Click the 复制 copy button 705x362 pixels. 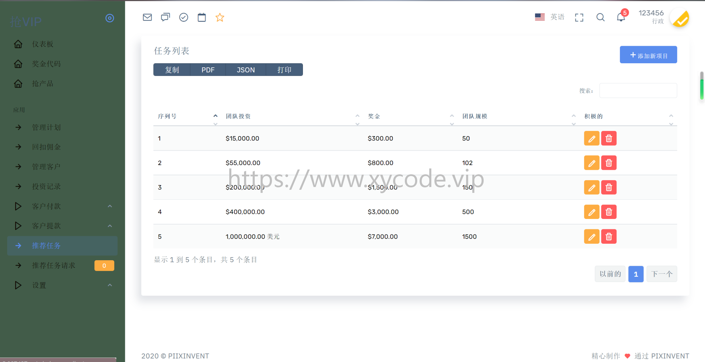click(172, 70)
